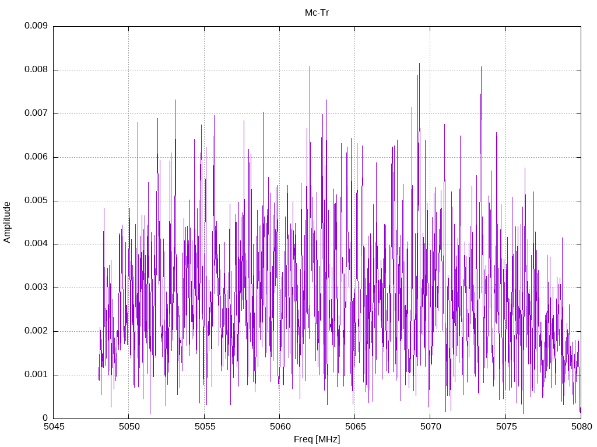Image resolution: width=597 pixels, height=447 pixels.
Task: Click the y-axis tick label 0.001
Action: click(36, 375)
